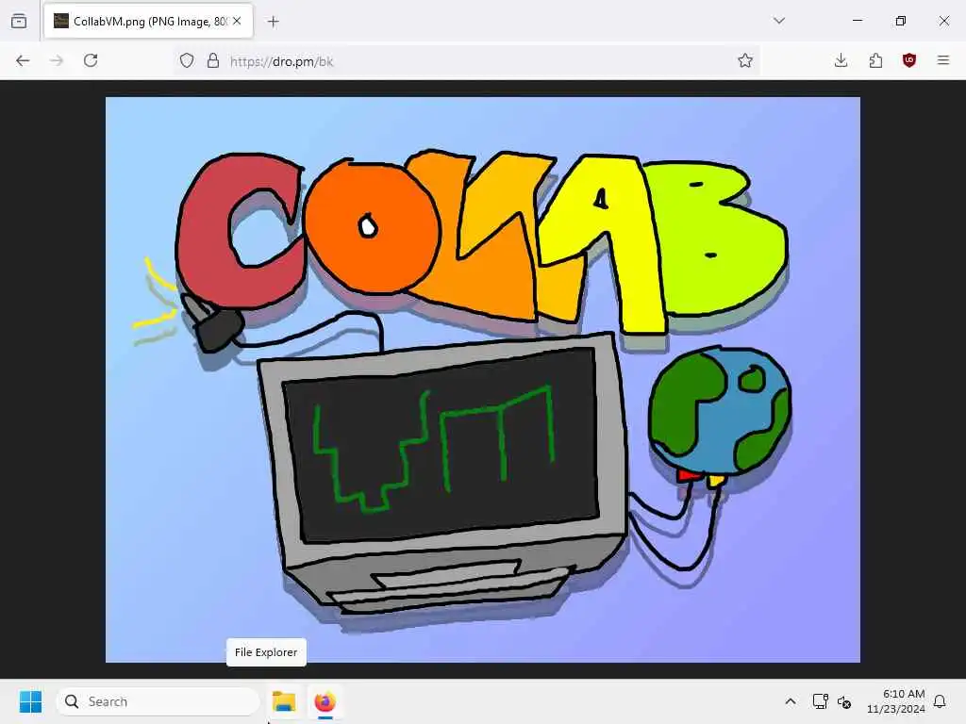Screen dimensions: 966x724
Task: Minimize the Firefox window
Action: pos(857,21)
